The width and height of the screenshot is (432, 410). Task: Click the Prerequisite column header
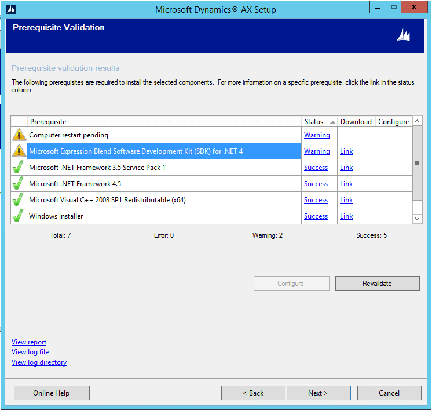click(x=164, y=122)
